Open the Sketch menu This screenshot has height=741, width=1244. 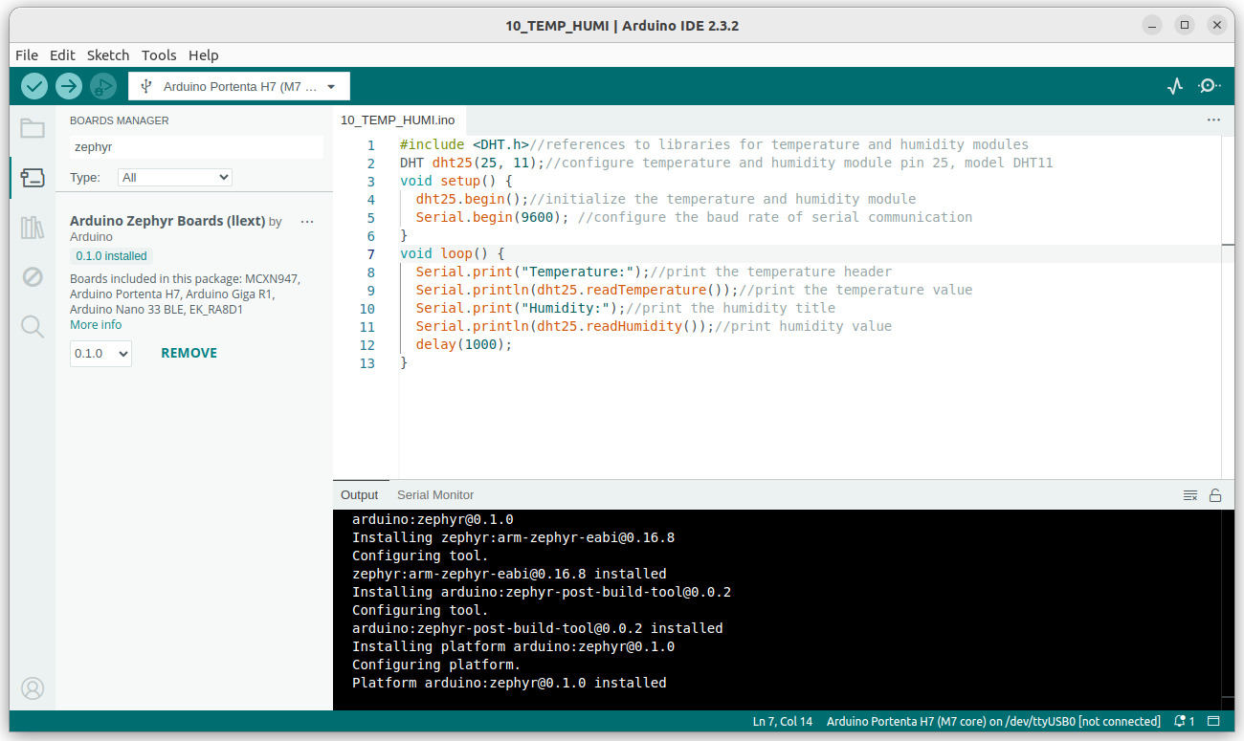click(x=108, y=55)
